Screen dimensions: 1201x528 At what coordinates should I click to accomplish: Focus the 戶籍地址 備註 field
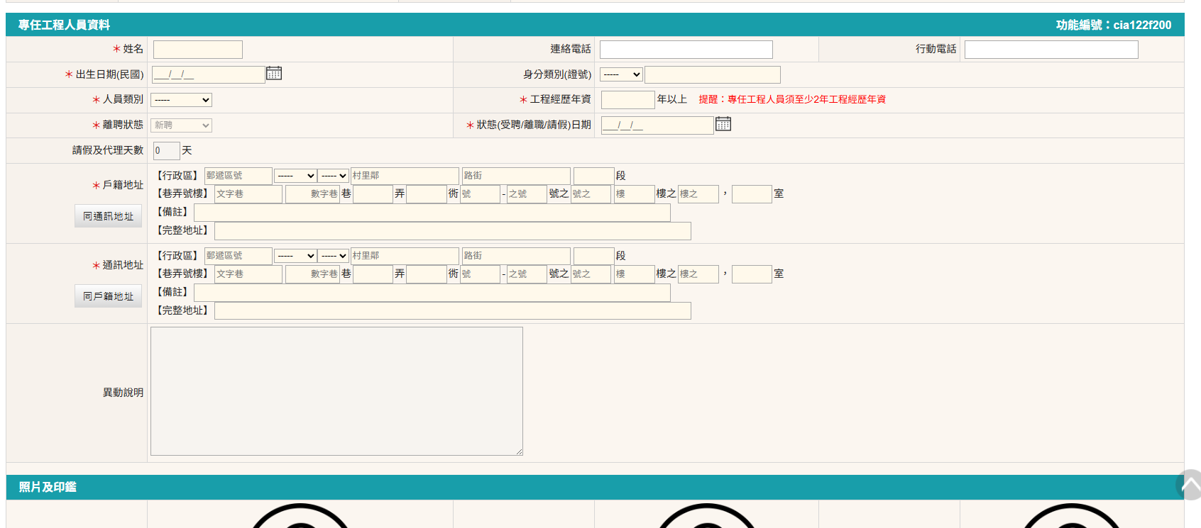(432, 213)
